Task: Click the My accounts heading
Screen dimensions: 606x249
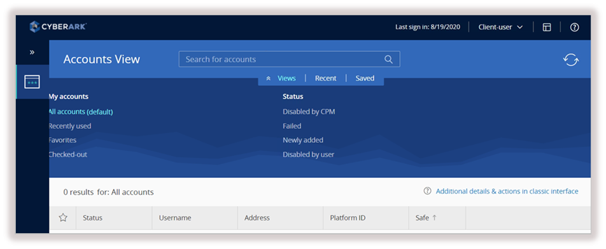Action: tap(68, 97)
